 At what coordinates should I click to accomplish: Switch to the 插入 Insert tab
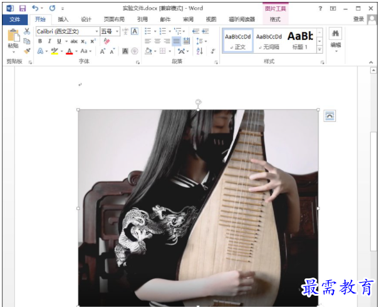coord(63,19)
